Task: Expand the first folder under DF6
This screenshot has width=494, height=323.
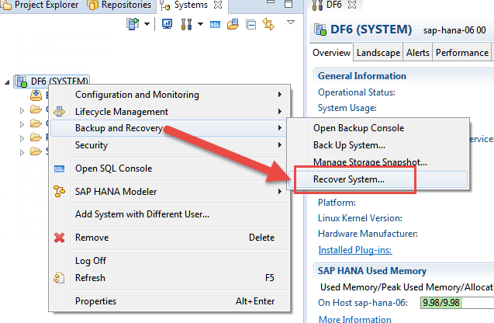Action: (x=22, y=110)
